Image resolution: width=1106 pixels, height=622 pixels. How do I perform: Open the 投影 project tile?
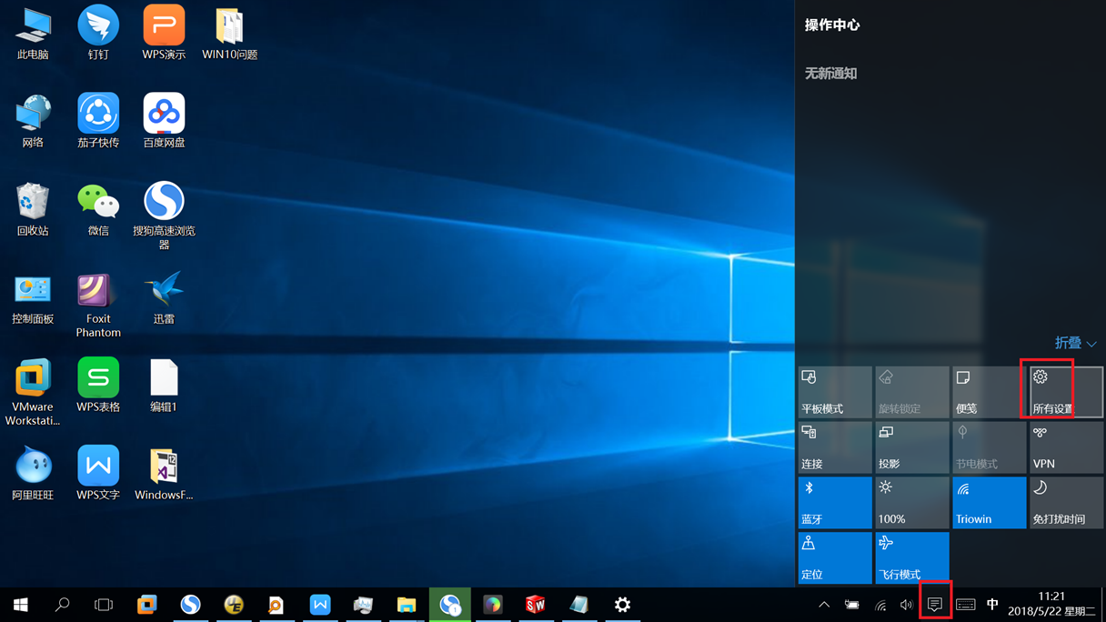(x=912, y=447)
